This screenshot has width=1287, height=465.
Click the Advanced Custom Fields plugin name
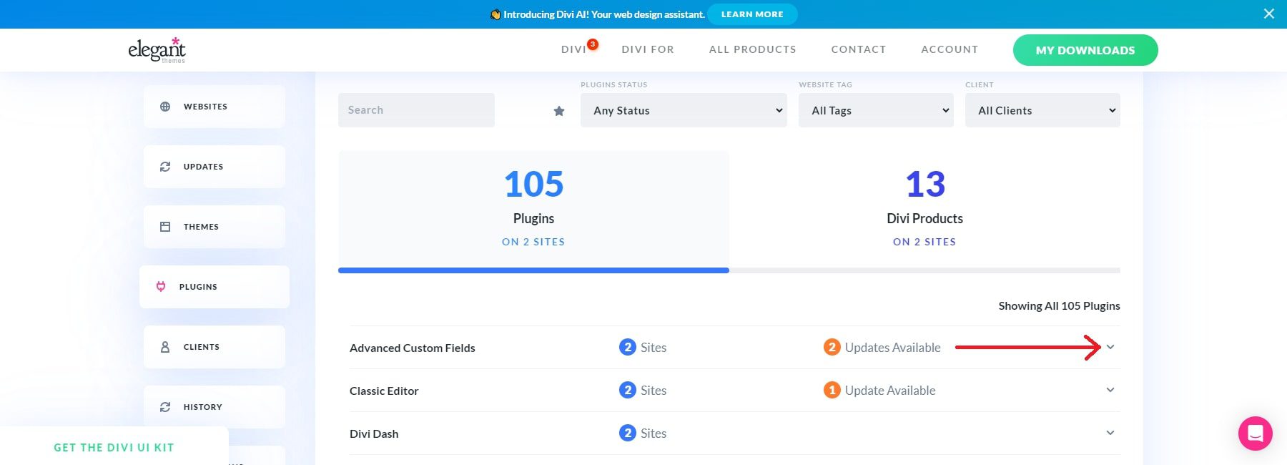coord(413,348)
